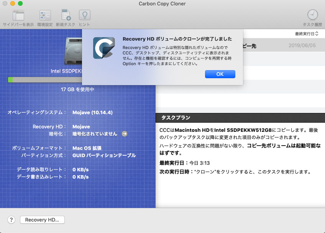Screen dimensions: 325x233
Task: Open the 最終実行日 sort dropdown
Action: (306, 34)
